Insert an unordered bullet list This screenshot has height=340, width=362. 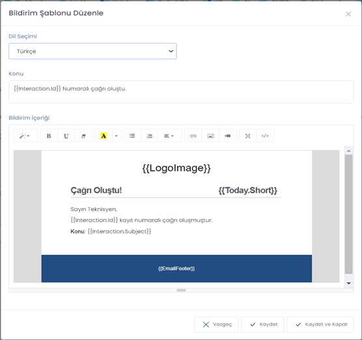132,136
